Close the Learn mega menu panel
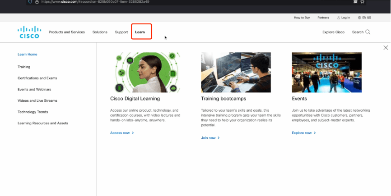The image size is (391, 196). [x=386, y=47]
